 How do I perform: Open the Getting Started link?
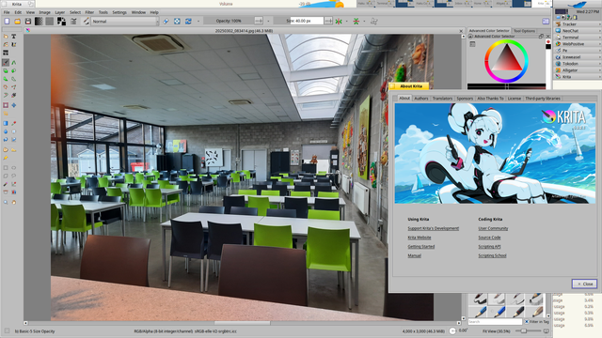click(420, 247)
